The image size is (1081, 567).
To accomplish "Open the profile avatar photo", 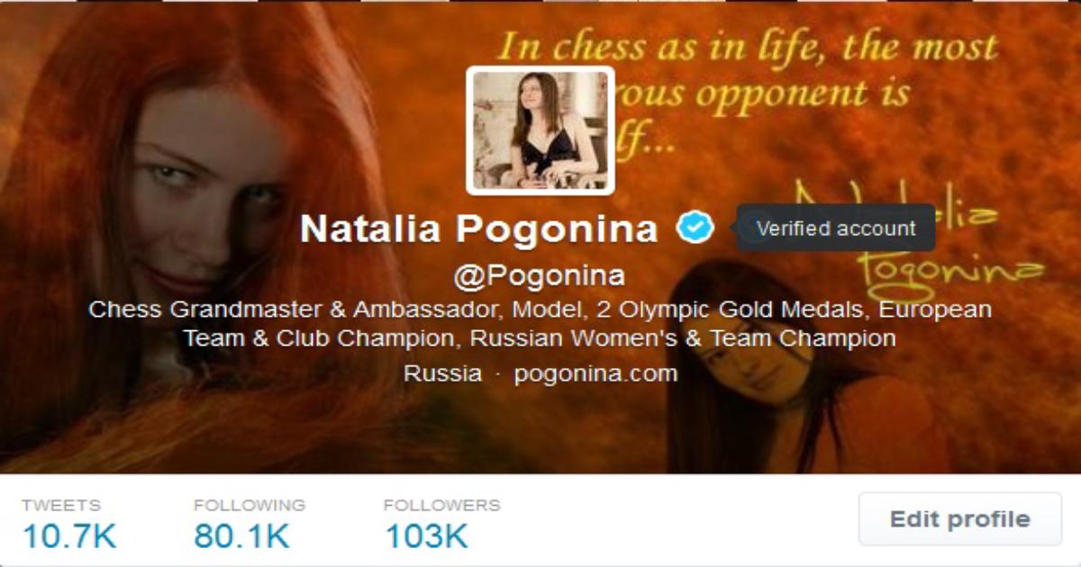I will [540, 130].
